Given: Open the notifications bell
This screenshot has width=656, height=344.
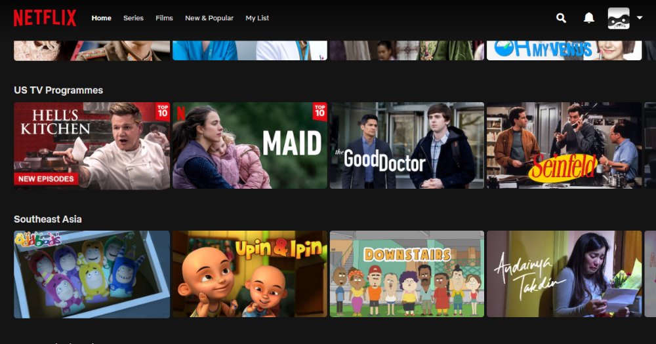Looking at the screenshot, I should tap(588, 18).
